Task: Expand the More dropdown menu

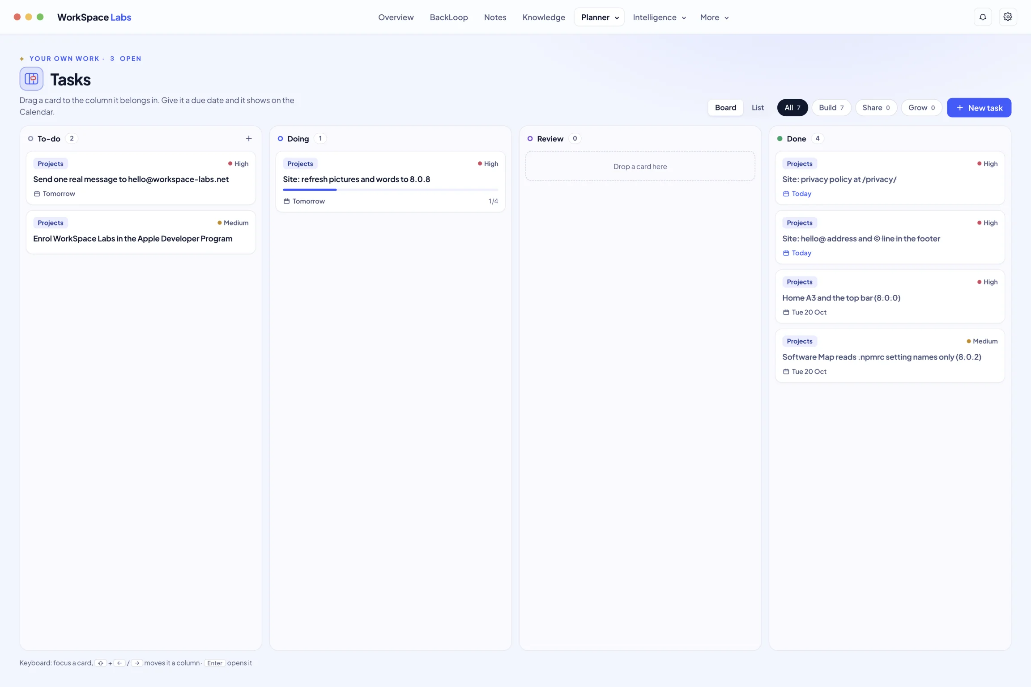Action: coord(714,17)
